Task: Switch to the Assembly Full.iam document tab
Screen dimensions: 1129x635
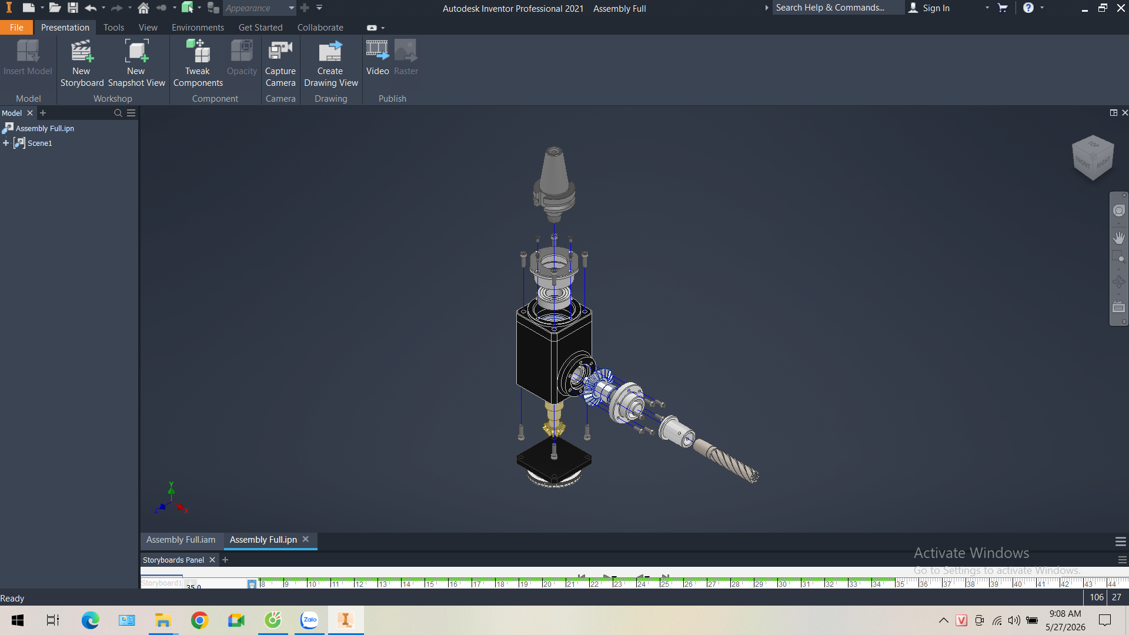Action: point(181,540)
